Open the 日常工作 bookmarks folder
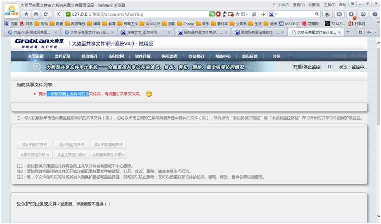This screenshot has height=224, width=381. point(131,23)
